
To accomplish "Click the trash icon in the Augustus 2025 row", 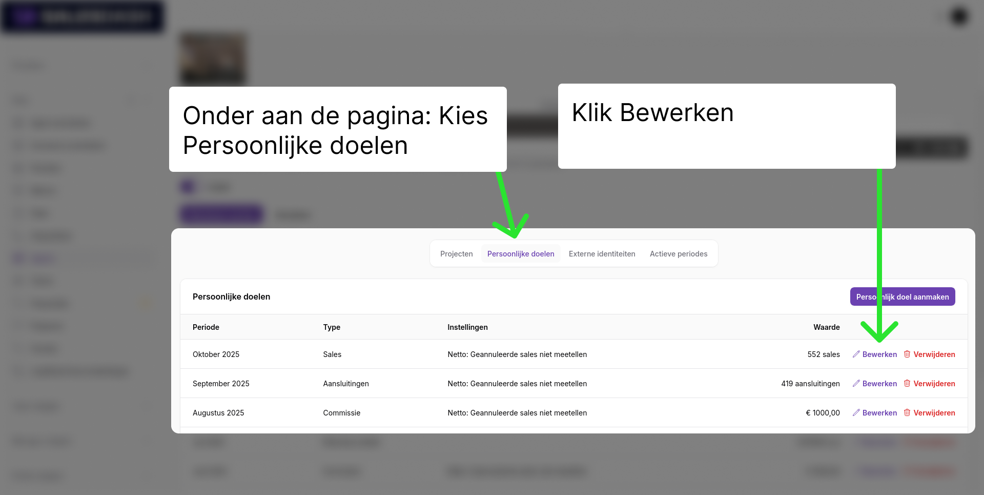I will click(907, 413).
